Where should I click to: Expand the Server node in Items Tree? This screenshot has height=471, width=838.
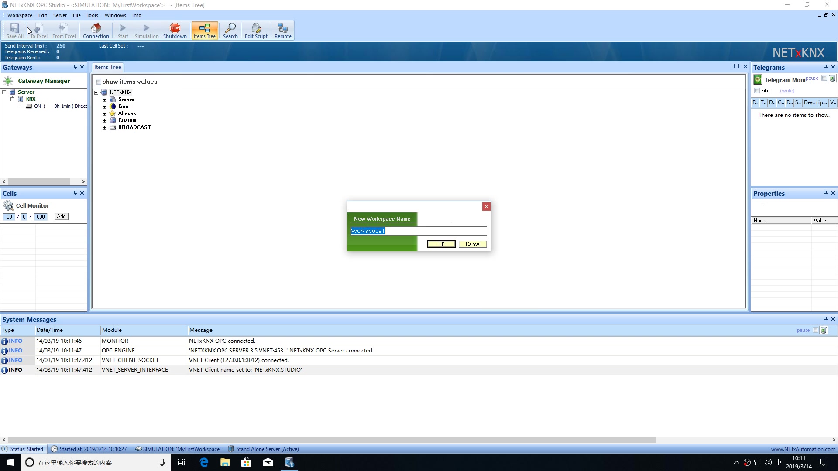(x=105, y=99)
